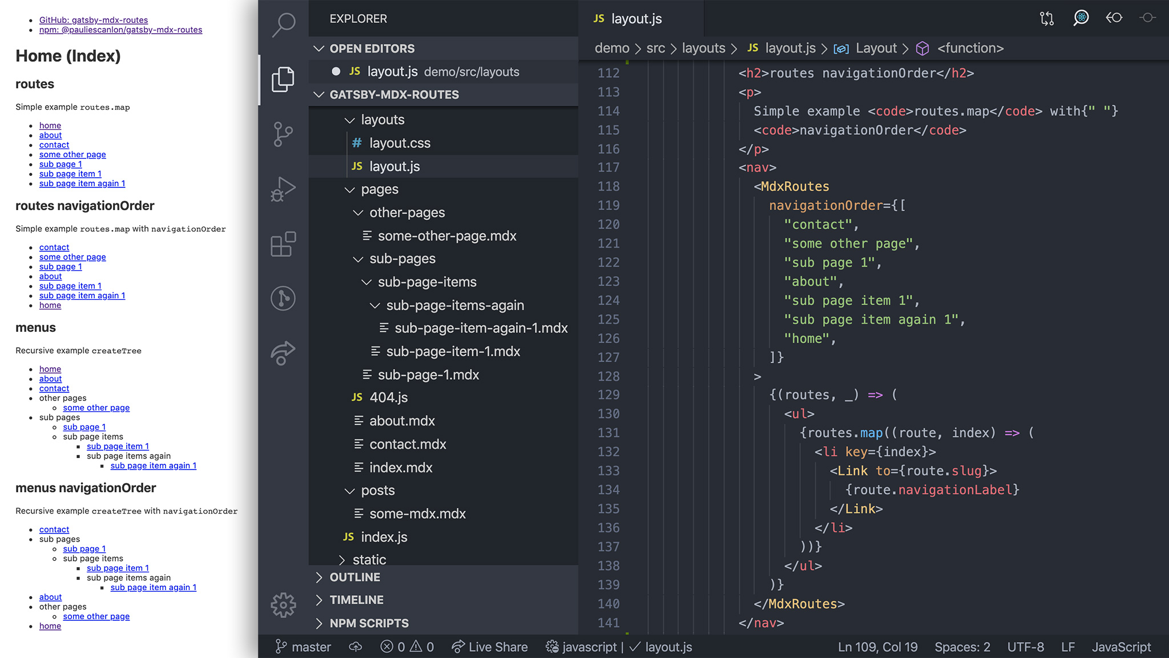Select the layout.js editor tab

[x=641, y=18]
